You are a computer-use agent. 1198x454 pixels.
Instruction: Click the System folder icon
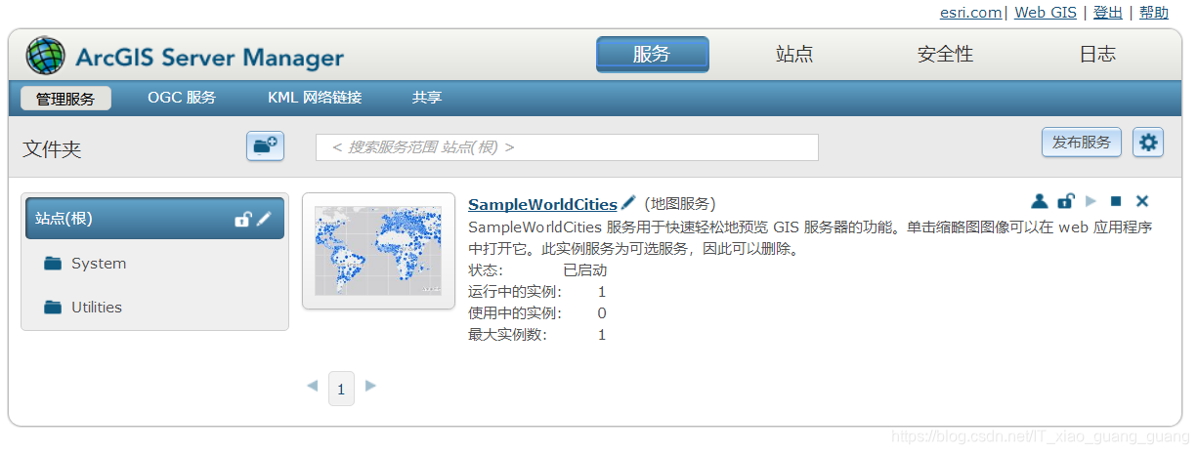(x=53, y=264)
